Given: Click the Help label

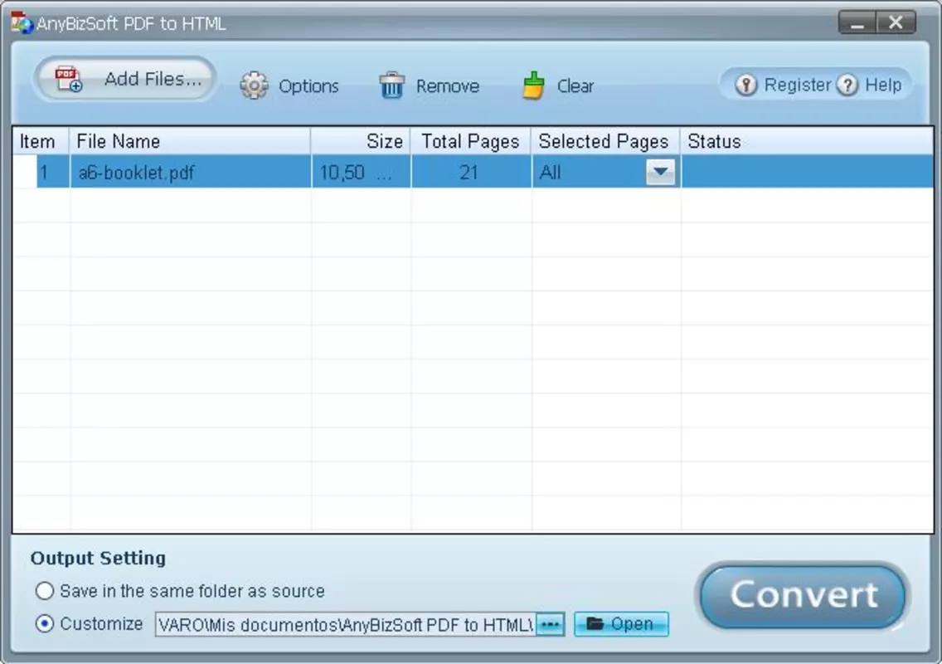Looking at the screenshot, I should 883,85.
